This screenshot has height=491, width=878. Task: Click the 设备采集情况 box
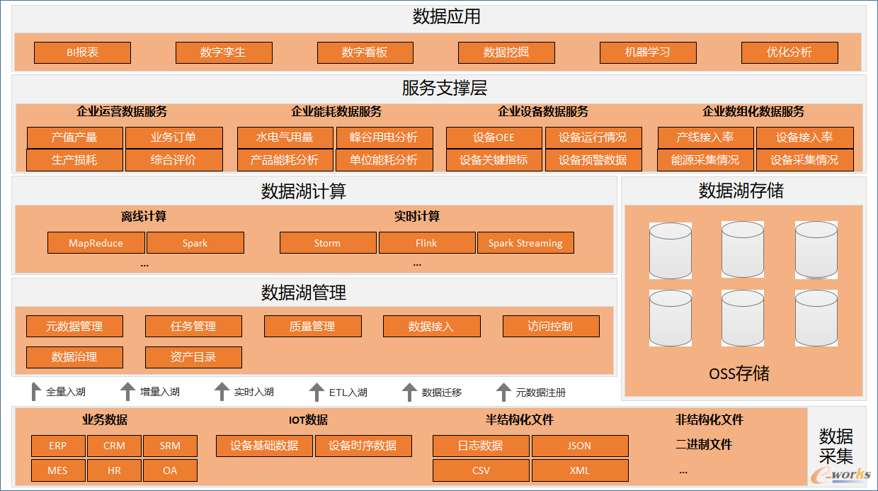click(x=805, y=160)
